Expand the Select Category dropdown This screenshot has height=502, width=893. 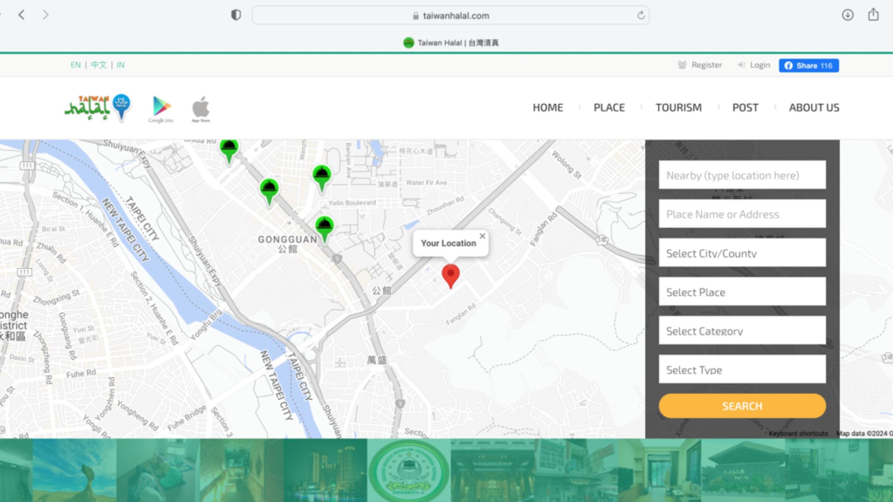tap(742, 331)
